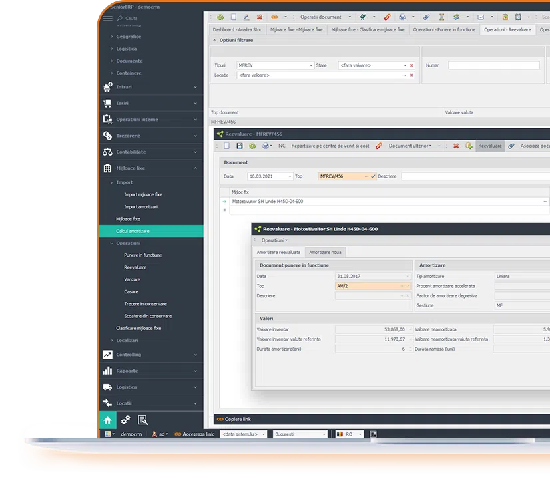This screenshot has width=550, height=487.
Task: Click the paperclip attachment icon in toolbar
Action: pos(425,17)
